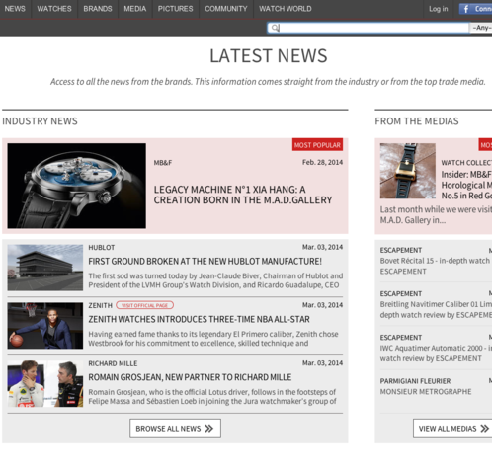Viewport: 492px width, 472px height.
Task: Click ESCAPEMENT label above Bovet Récital
Action: coord(401,250)
